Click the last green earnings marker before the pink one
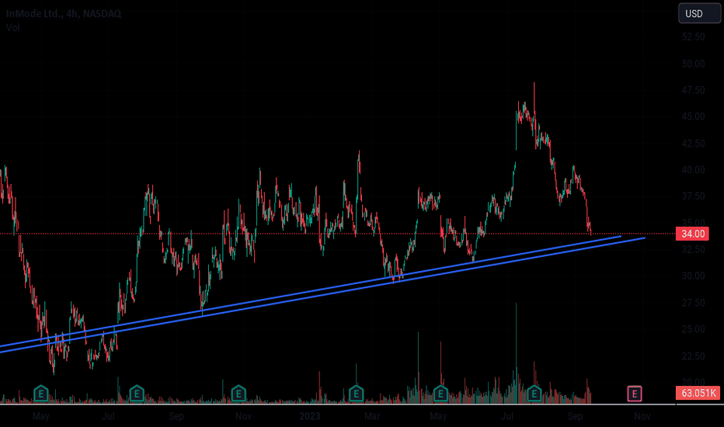724x427 pixels. (x=534, y=394)
